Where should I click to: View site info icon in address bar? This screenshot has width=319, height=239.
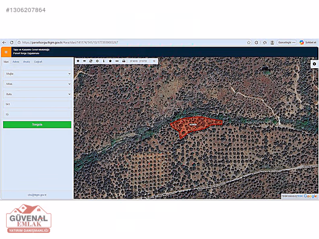click(x=19, y=42)
